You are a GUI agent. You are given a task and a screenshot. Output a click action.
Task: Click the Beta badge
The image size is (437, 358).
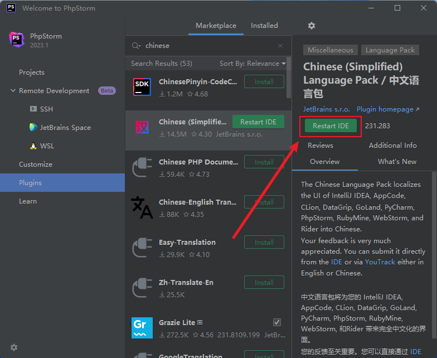pyautogui.click(x=107, y=90)
